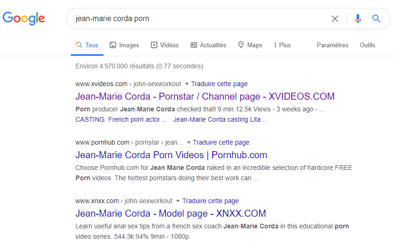Expand the Plus menu

[282, 45]
